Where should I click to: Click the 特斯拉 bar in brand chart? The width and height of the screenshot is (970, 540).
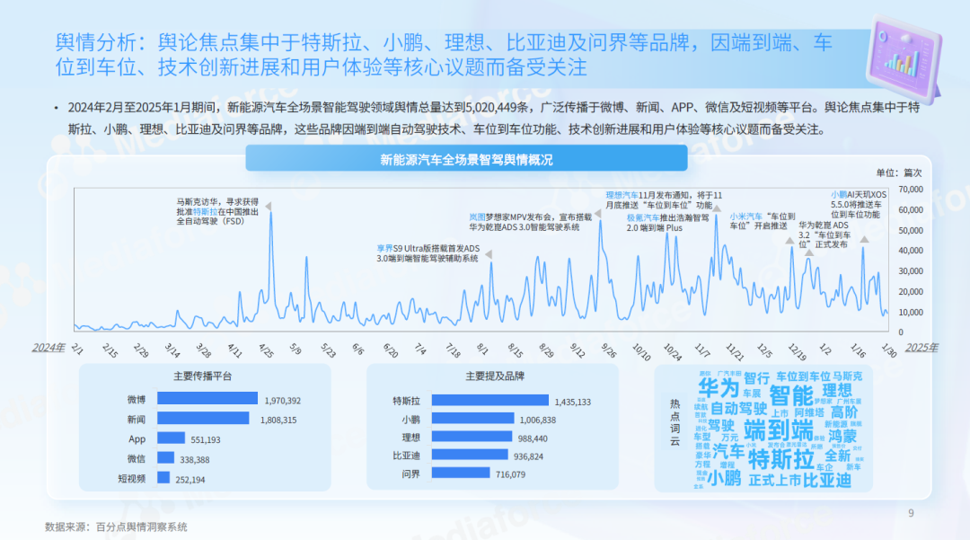click(490, 400)
